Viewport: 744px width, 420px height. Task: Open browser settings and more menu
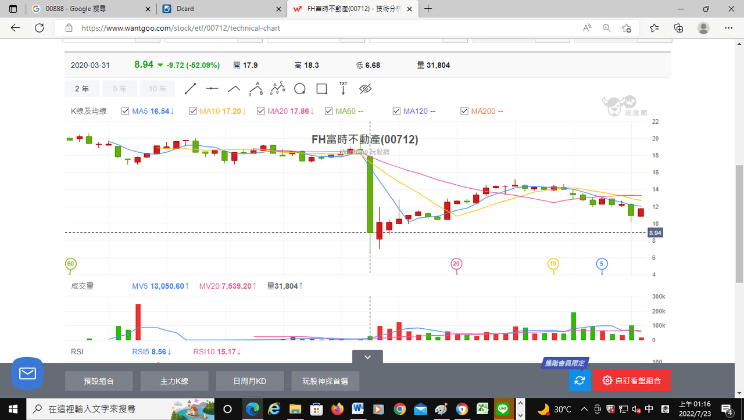[728, 28]
